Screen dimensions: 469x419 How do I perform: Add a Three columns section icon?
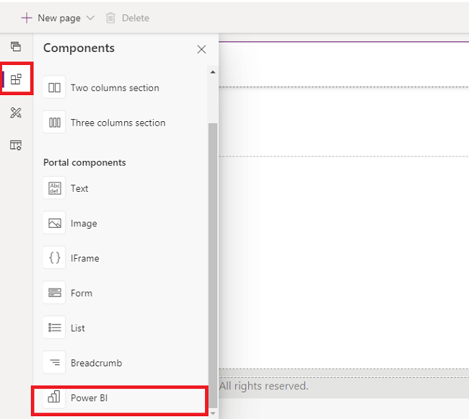[54, 123]
